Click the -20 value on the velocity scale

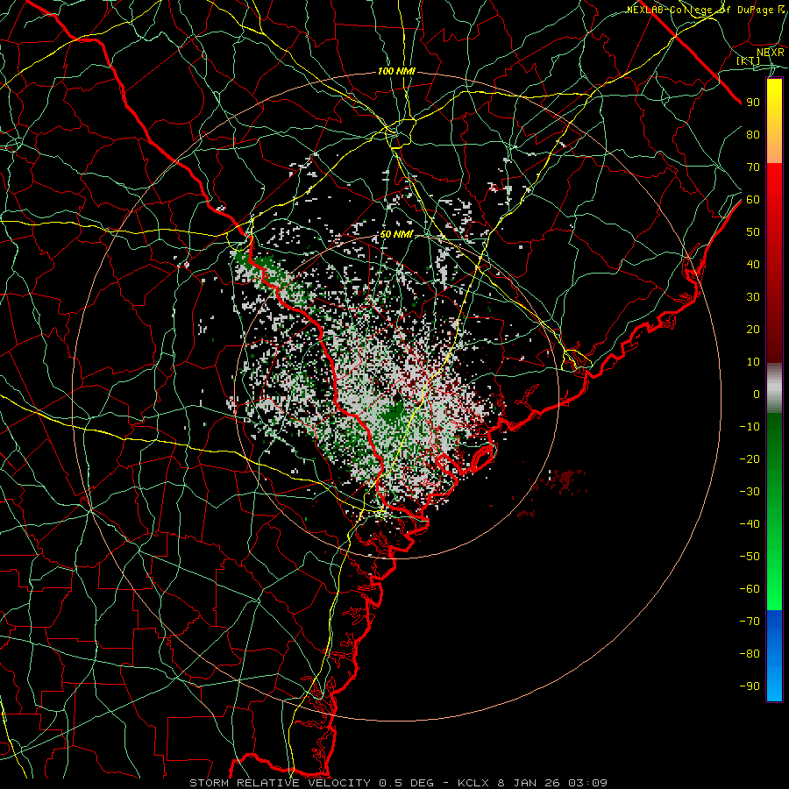[750, 458]
